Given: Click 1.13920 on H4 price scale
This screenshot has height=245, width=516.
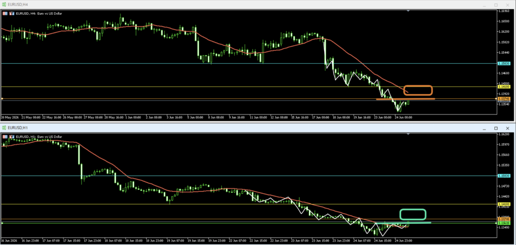Looking at the screenshot, I should coord(504,94).
